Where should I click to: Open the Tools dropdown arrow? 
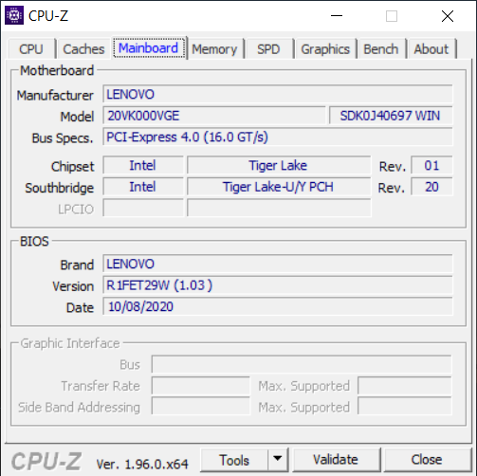tap(278, 459)
